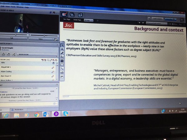Open File Explorer from the taskbar
The width and height of the screenshot is (187, 140).
17,115
